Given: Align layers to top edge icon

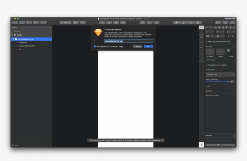Looking at the screenshot, I should [x=227, y=27].
